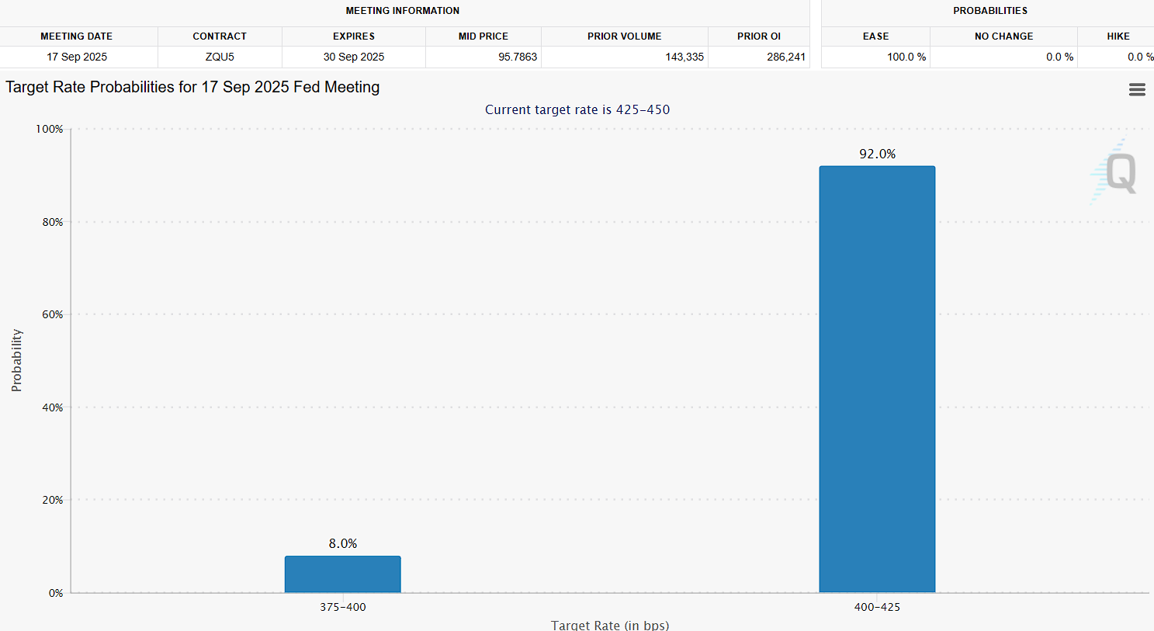Select the EASE probability header
The image size is (1154, 631).
coord(875,36)
